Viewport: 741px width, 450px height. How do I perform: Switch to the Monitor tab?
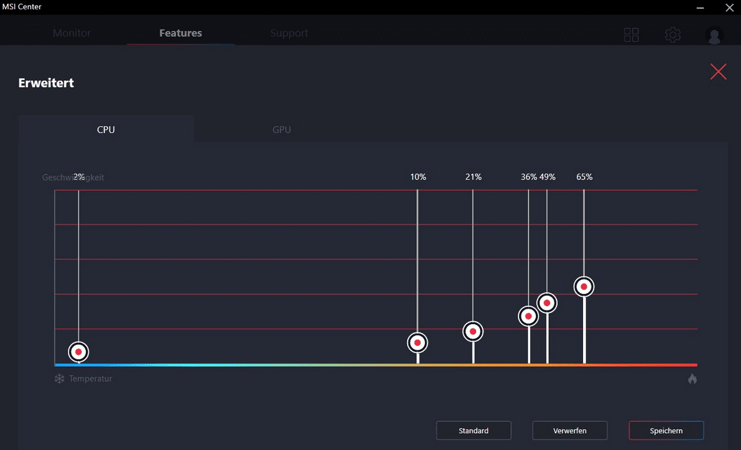72,33
